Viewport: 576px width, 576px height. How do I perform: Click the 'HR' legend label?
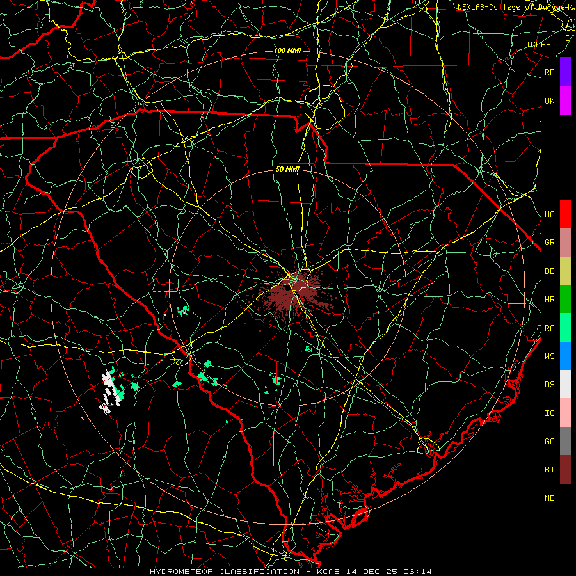click(x=549, y=300)
